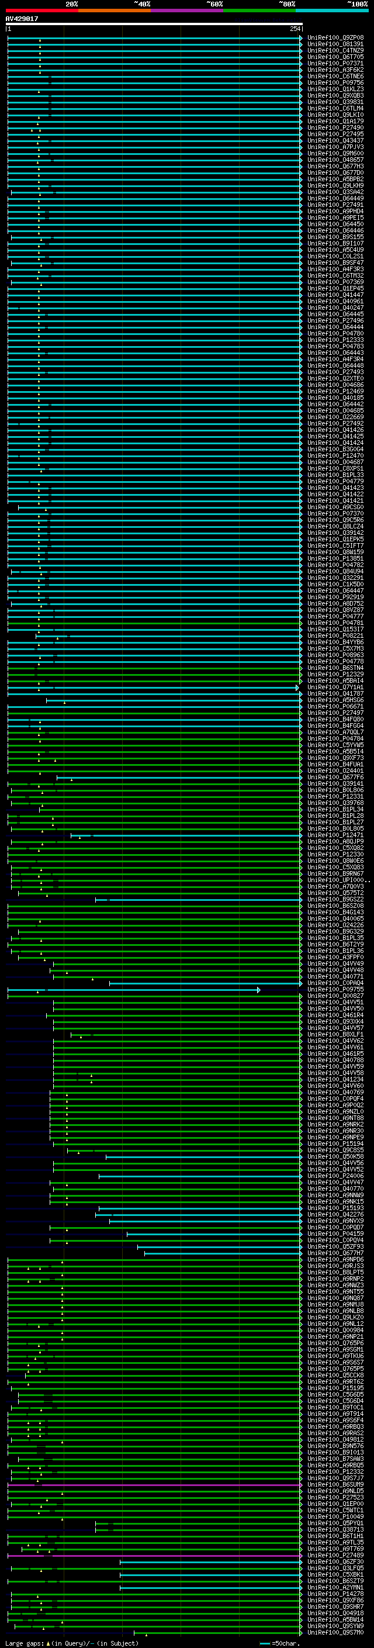Click the cyan 50char scale bar in legend

click(265, 1643)
